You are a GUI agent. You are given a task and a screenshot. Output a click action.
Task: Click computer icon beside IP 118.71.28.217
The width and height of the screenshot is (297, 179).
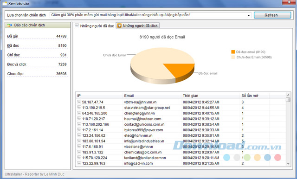click(79, 119)
